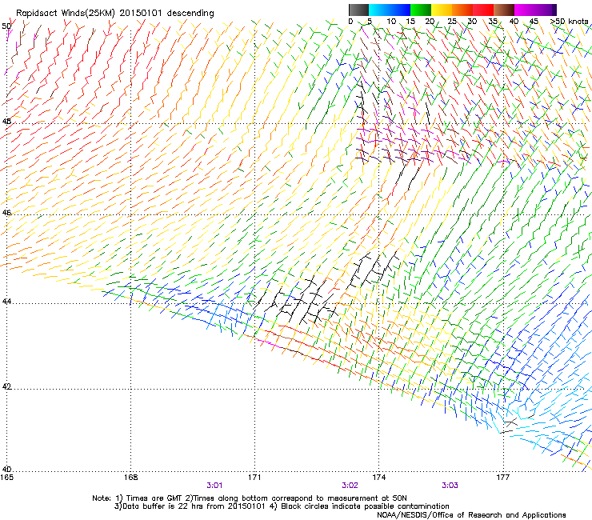Click the legend label 35
Screen dimensions: 592x520
tap(493, 22)
